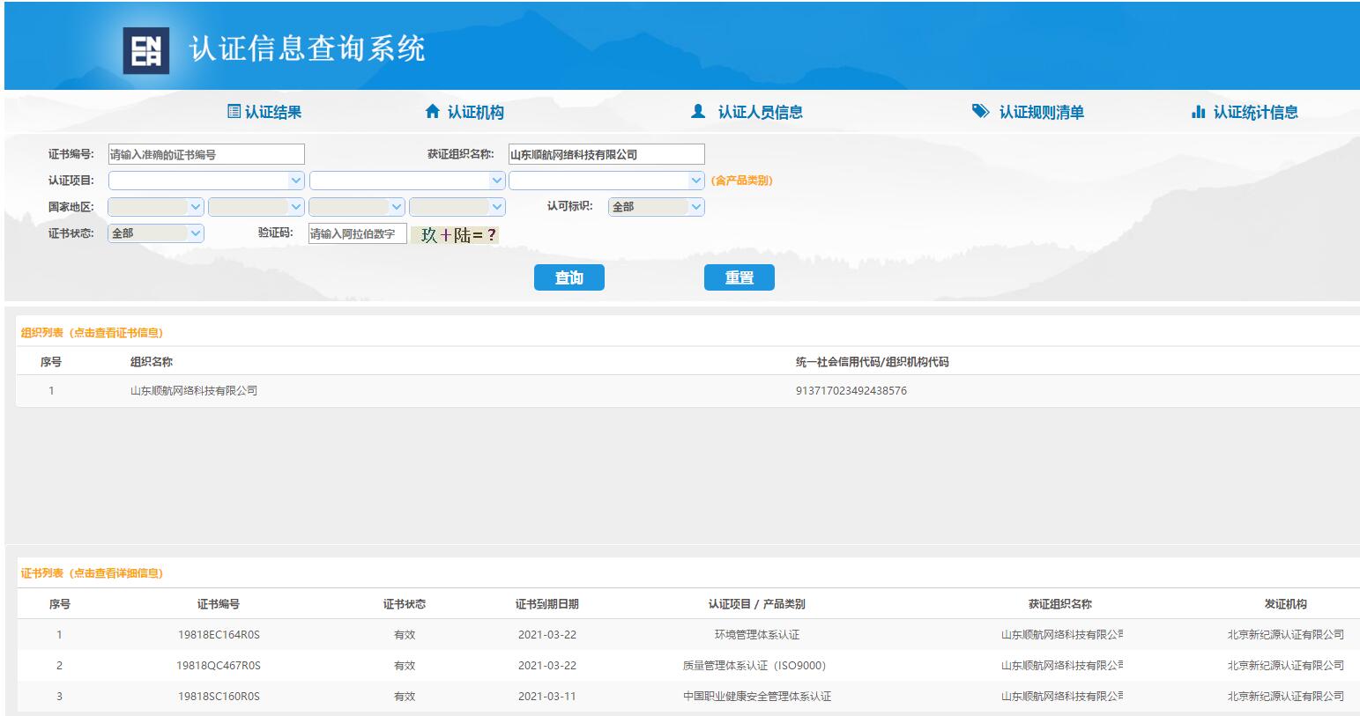Image resolution: width=1360 pixels, height=716 pixels.
Task: Select organization row 山东顺航网络科技有限公司
Action: tap(687, 391)
